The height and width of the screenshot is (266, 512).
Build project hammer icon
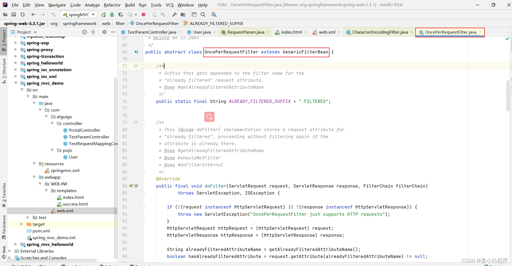[53, 15]
